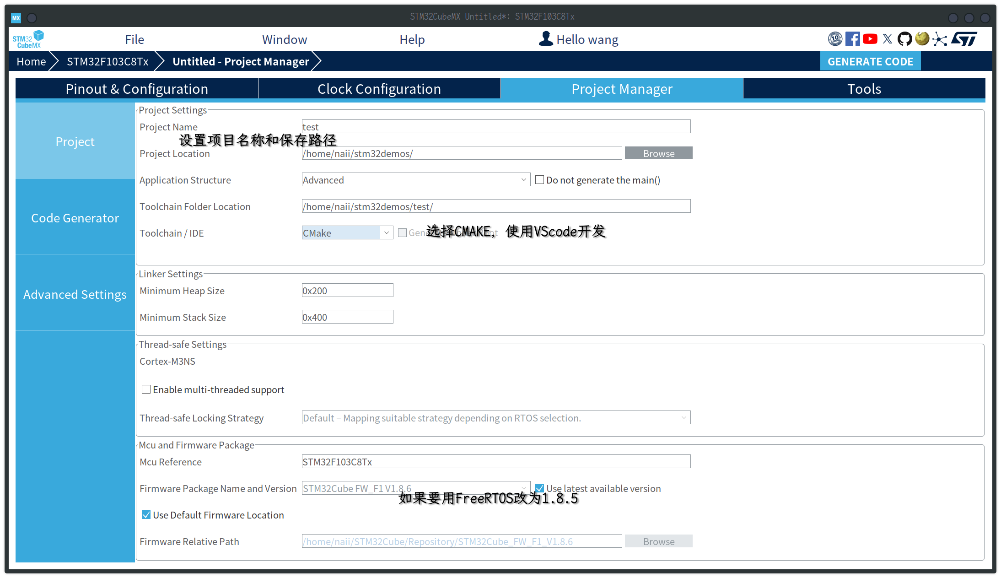Click the Minimum Stack Size field
Viewport: 1001px width, 578px height.
tap(347, 317)
